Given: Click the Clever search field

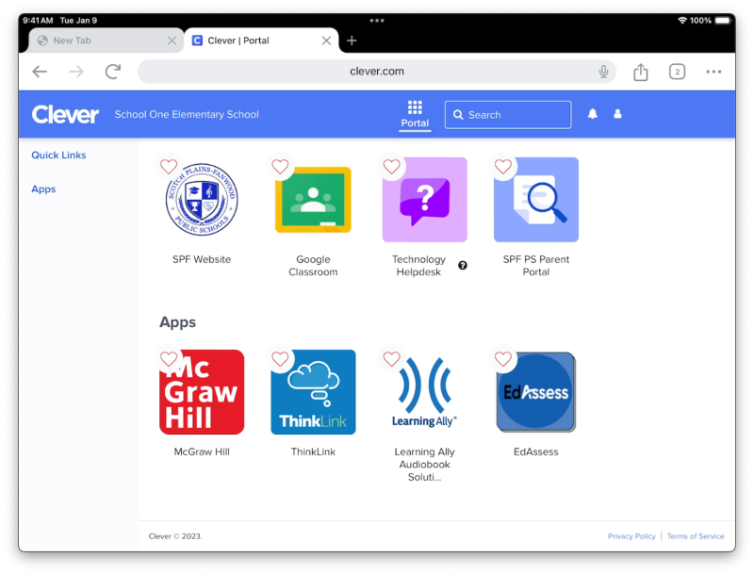Looking at the screenshot, I should [x=508, y=115].
